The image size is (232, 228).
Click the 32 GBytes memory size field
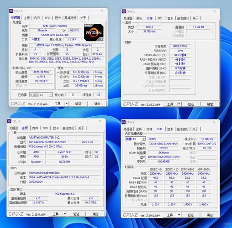click(149, 31)
